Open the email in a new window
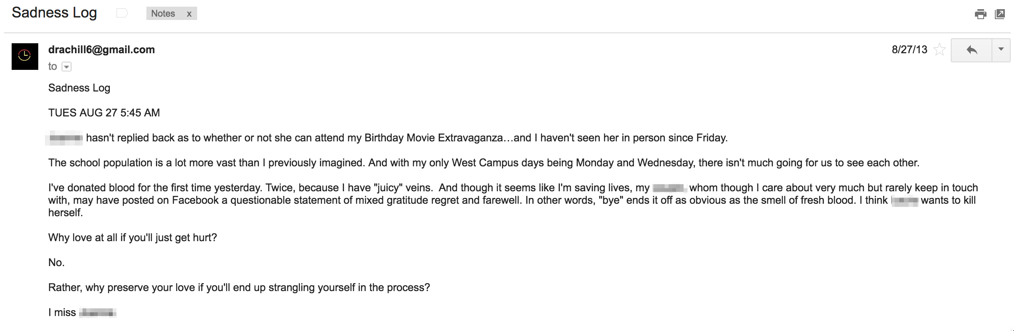 coord(999,14)
